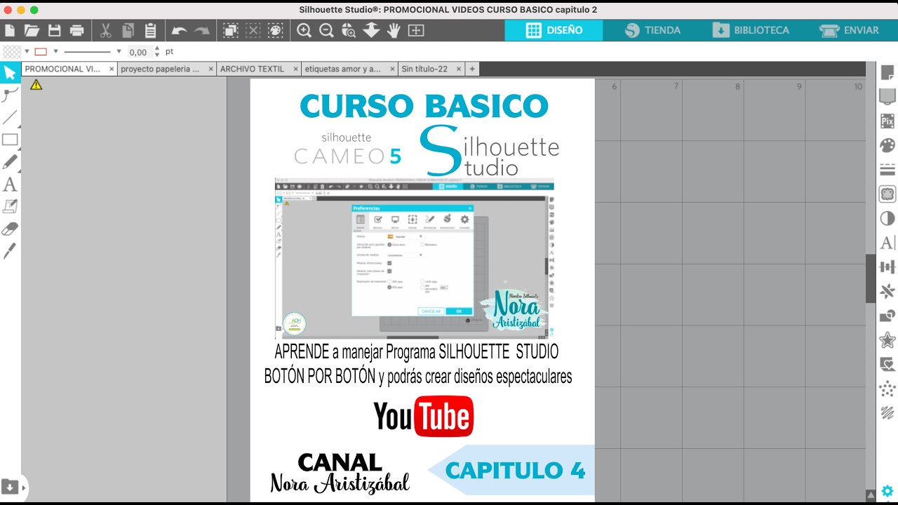
Task: Choose the Edit Points tool
Action: pyautogui.click(x=10, y=95)
